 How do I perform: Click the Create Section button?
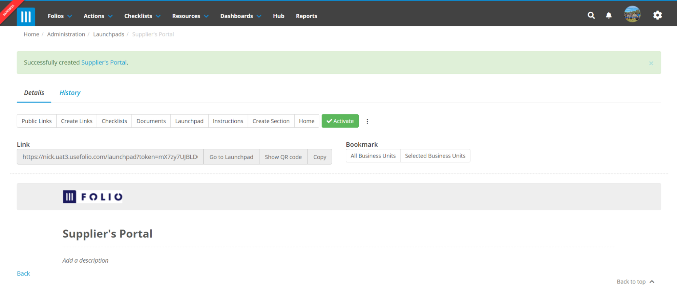(x=271, y=121)
